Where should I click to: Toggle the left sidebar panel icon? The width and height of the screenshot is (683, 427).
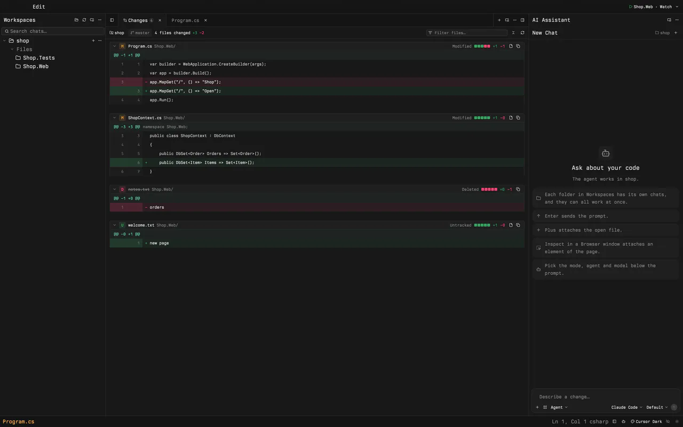tap(112, 20)
